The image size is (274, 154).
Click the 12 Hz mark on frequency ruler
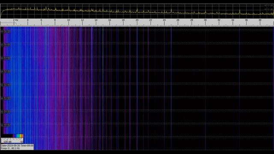[82, 20]
